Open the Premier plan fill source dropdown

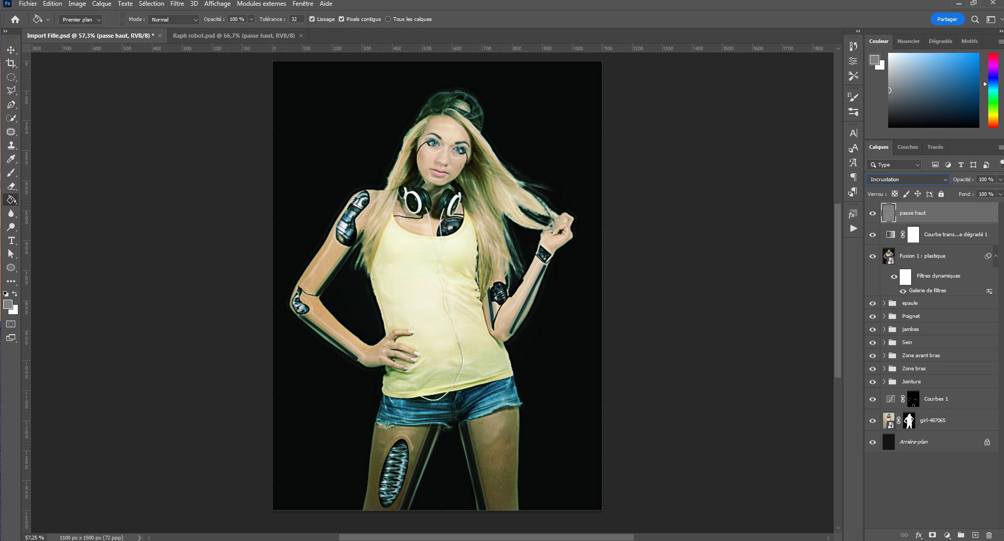[80, 19]
